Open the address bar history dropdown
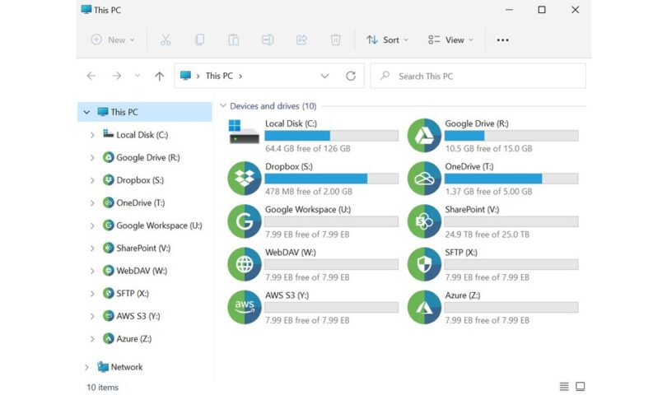This screenshot has width=667, height=395. (x=324, y=76)
